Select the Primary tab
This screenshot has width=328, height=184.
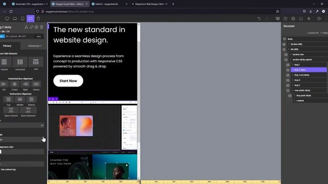coord(7,45)
